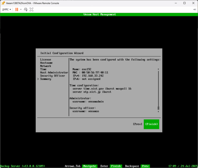Click the Initial Configuration Wizard title

(62, 53)
